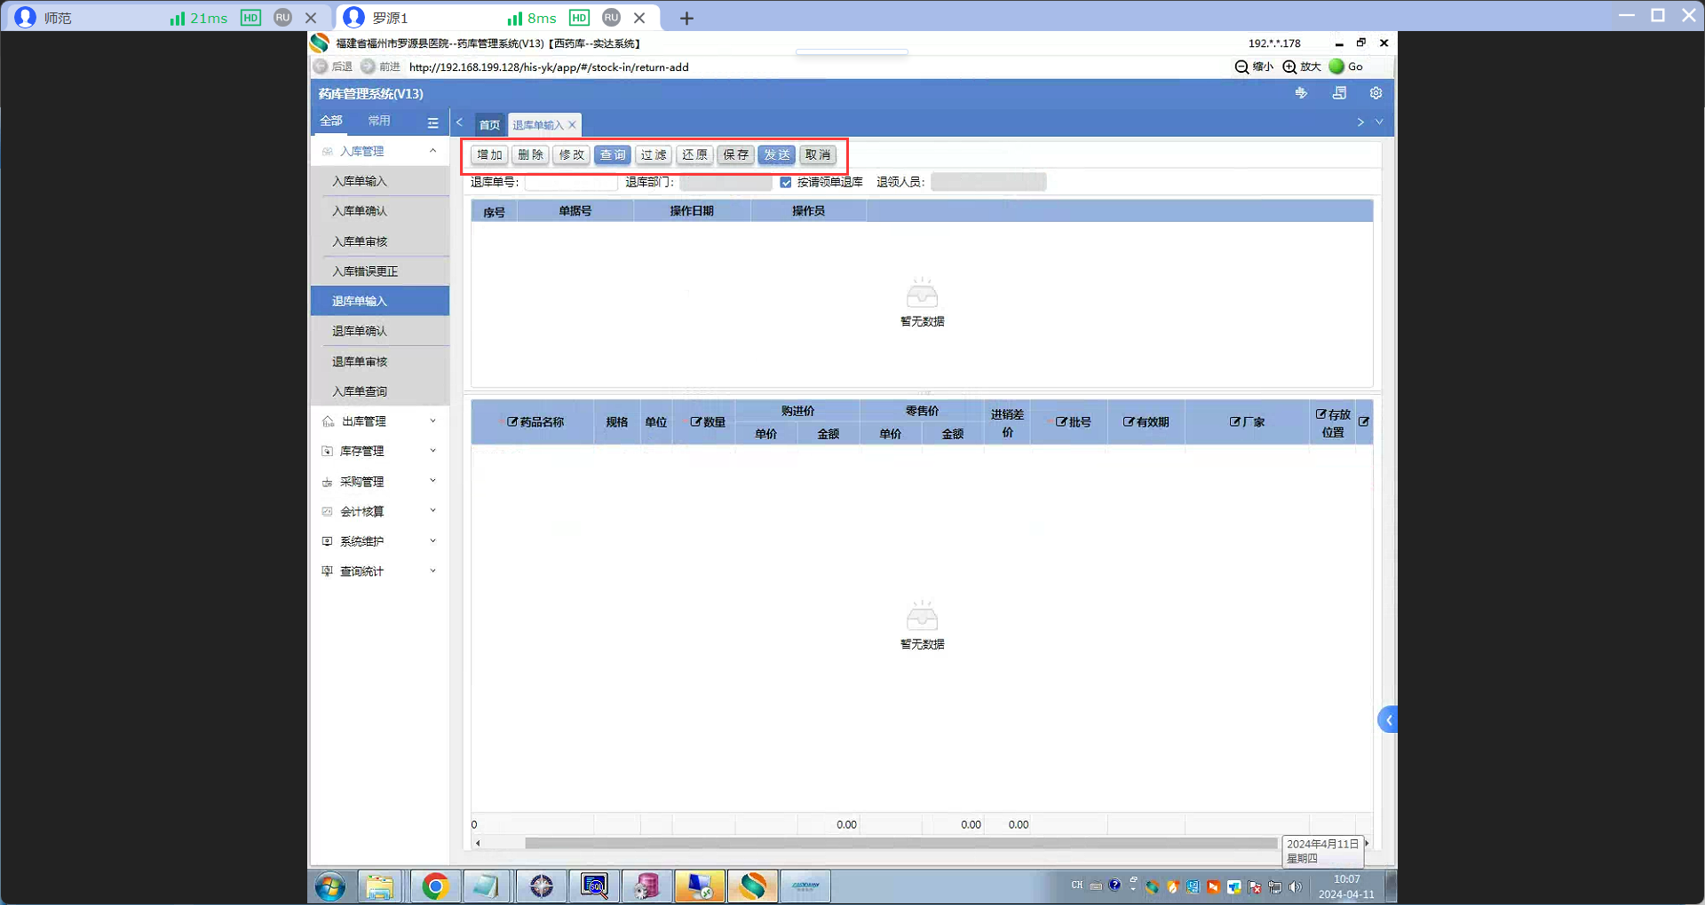Image resolution: width=1705 pixels, height=905 pixels.
Task: Expand the 出库管理 menu group
Action: [432, 421]
